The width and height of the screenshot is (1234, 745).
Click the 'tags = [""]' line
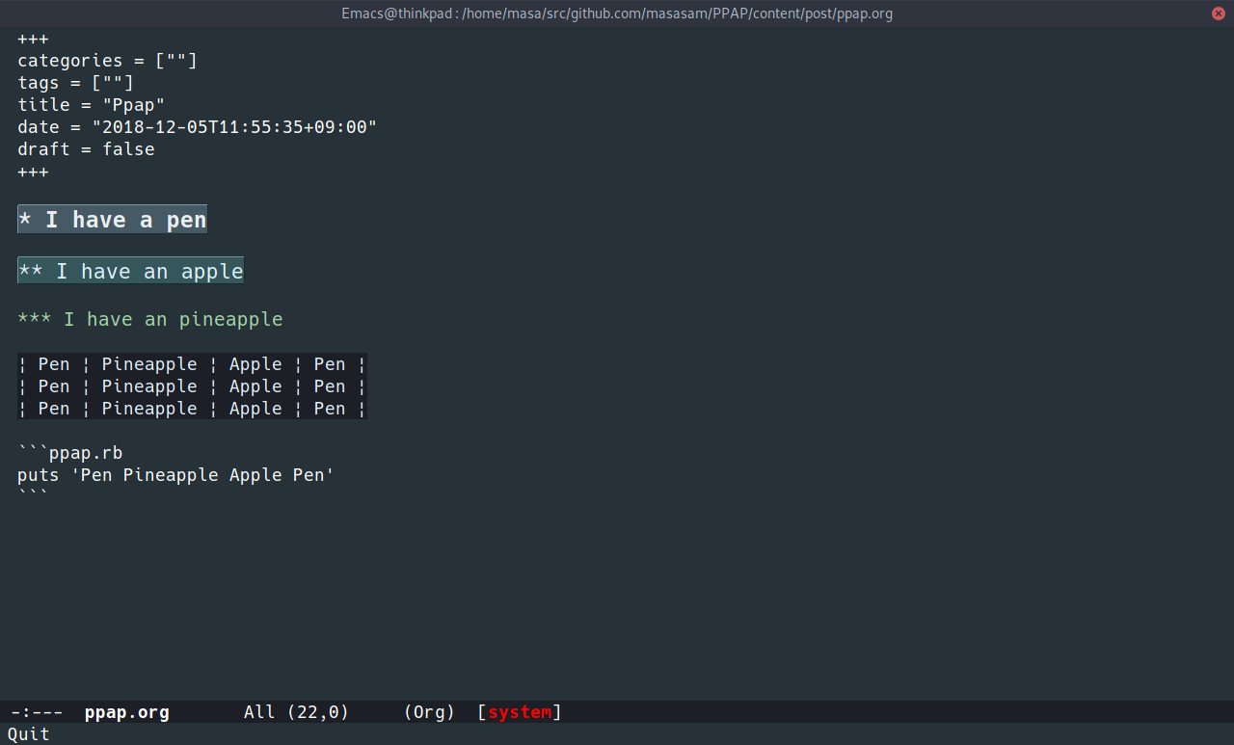click(75, 83)
